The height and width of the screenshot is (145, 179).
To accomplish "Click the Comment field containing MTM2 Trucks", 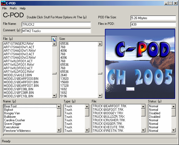I will tap(56, 31).
